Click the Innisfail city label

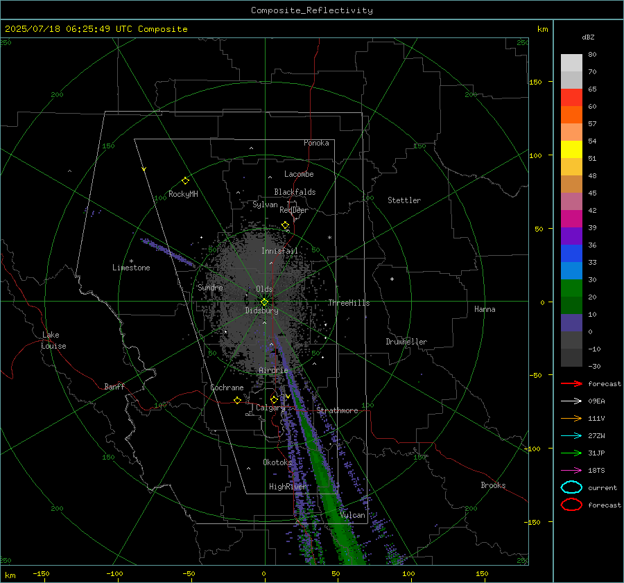click(x=279, y=251)
